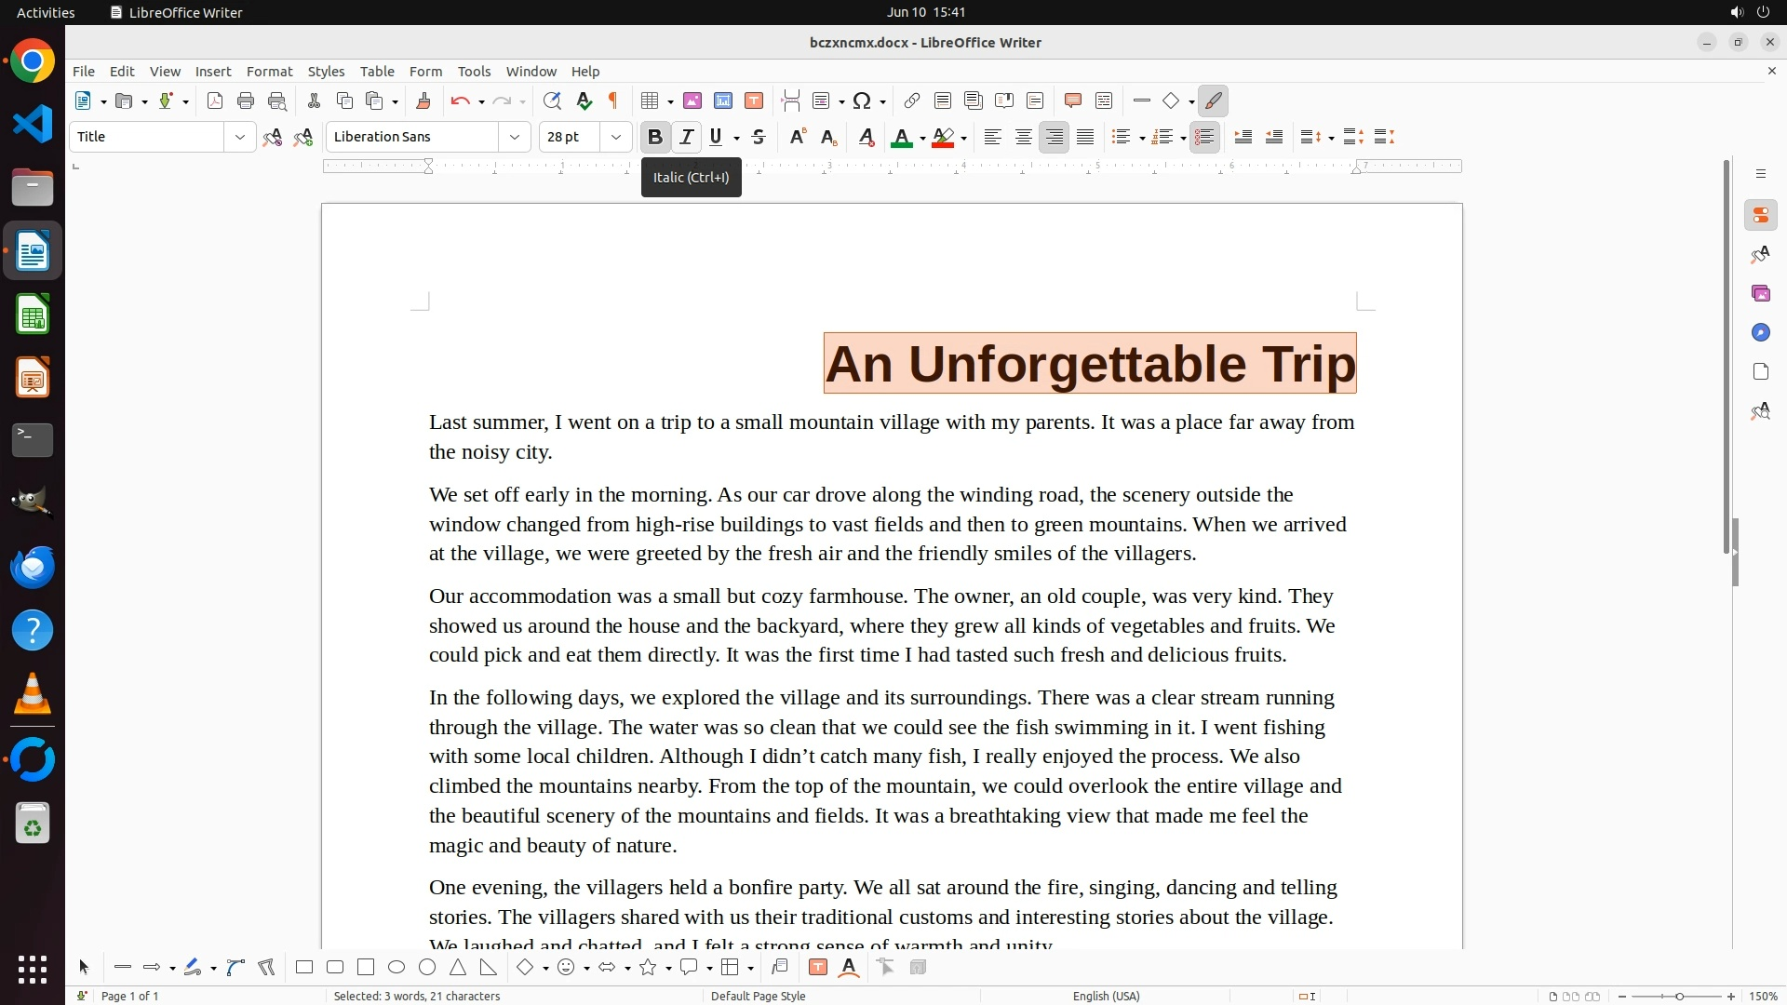This screenshot has height=1005, width=1787.
Task: Open the Format menu
Action: click(269, 72)
